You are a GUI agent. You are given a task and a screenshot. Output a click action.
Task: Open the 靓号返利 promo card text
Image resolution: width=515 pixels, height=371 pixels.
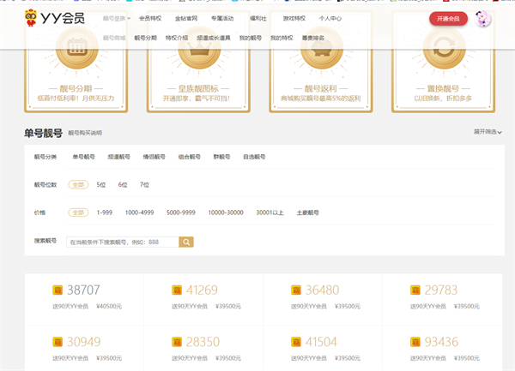click(320, 93)
